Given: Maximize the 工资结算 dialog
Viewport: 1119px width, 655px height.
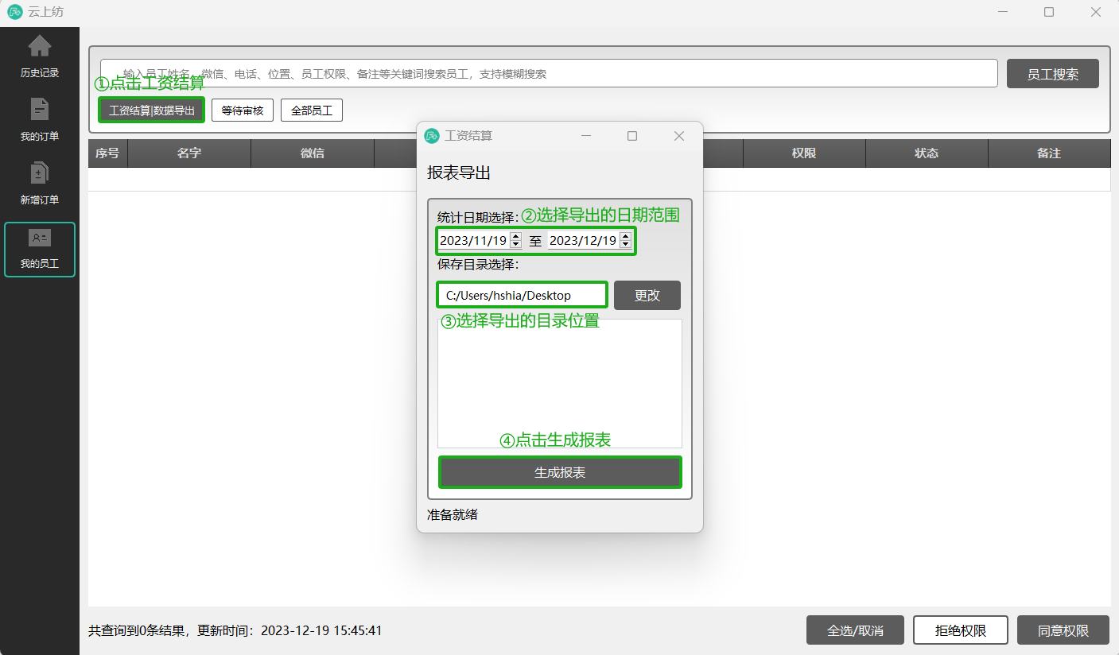Looking at the screenshot, I should 632,136.
